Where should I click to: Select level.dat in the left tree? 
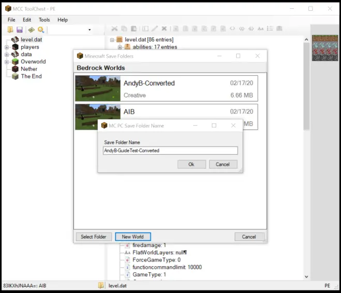(x=32, y=40)
